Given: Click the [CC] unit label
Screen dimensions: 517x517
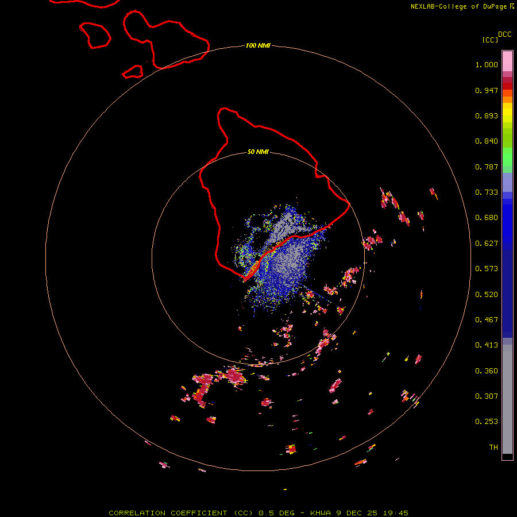Looking at the screenshot, I should [x=491, y=40].
